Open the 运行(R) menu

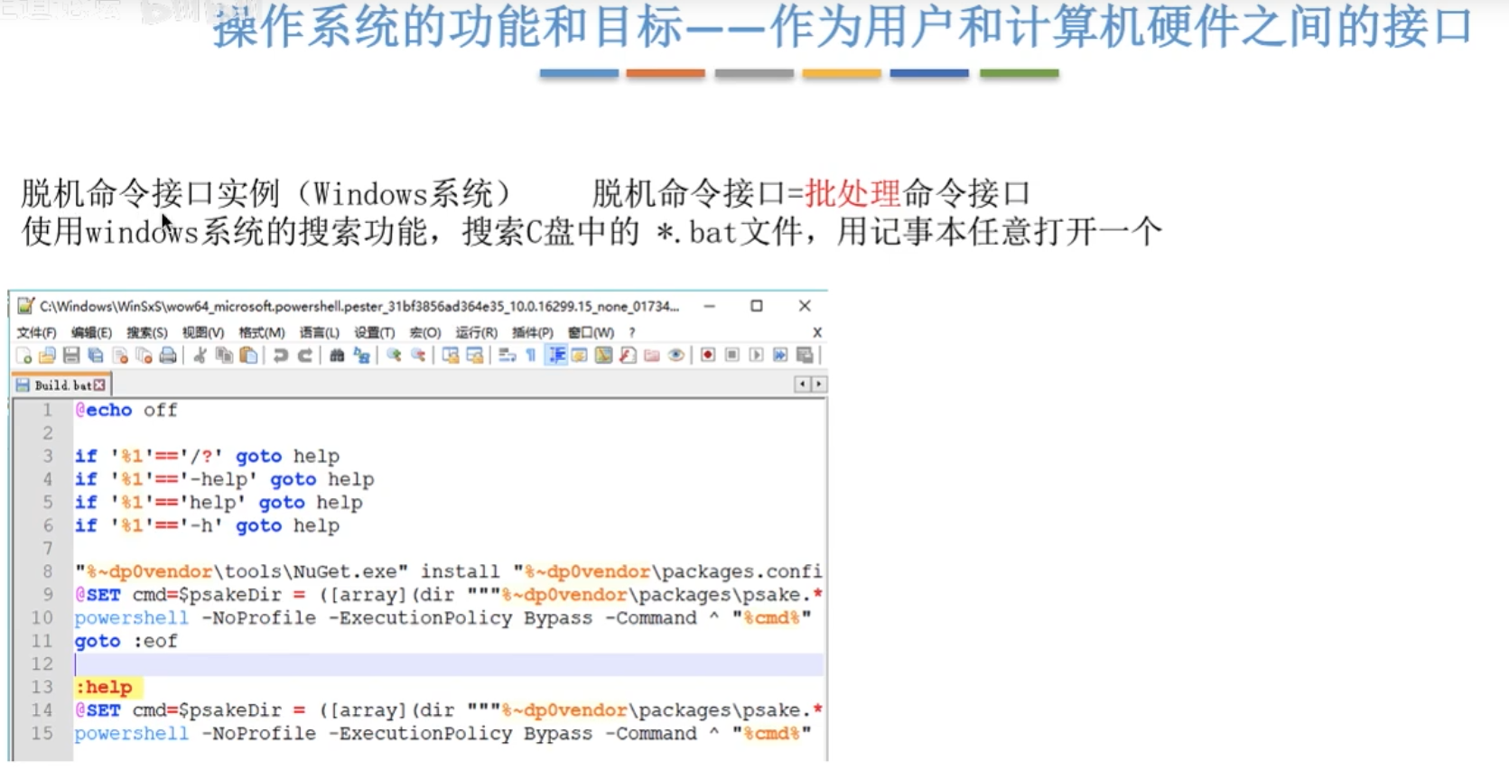click(x=476, y=332)
